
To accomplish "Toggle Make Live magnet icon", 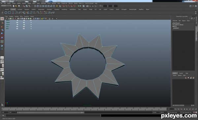I will point(75,6).
